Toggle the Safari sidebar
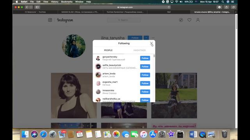The height and width of the screenshot is (140, 250). pos(37,7)
